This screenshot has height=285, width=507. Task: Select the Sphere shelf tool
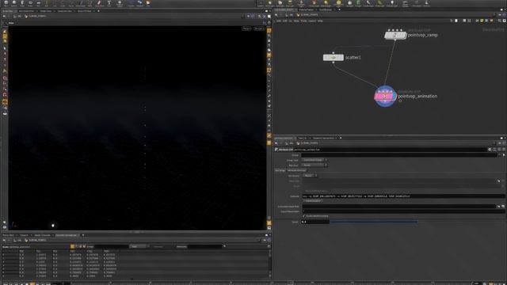(x=14, y=3)
